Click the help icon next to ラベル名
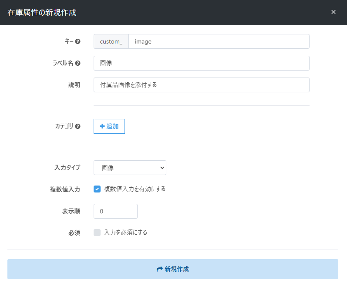This screenshot has height=287, width=347. [x=77, y=63]
